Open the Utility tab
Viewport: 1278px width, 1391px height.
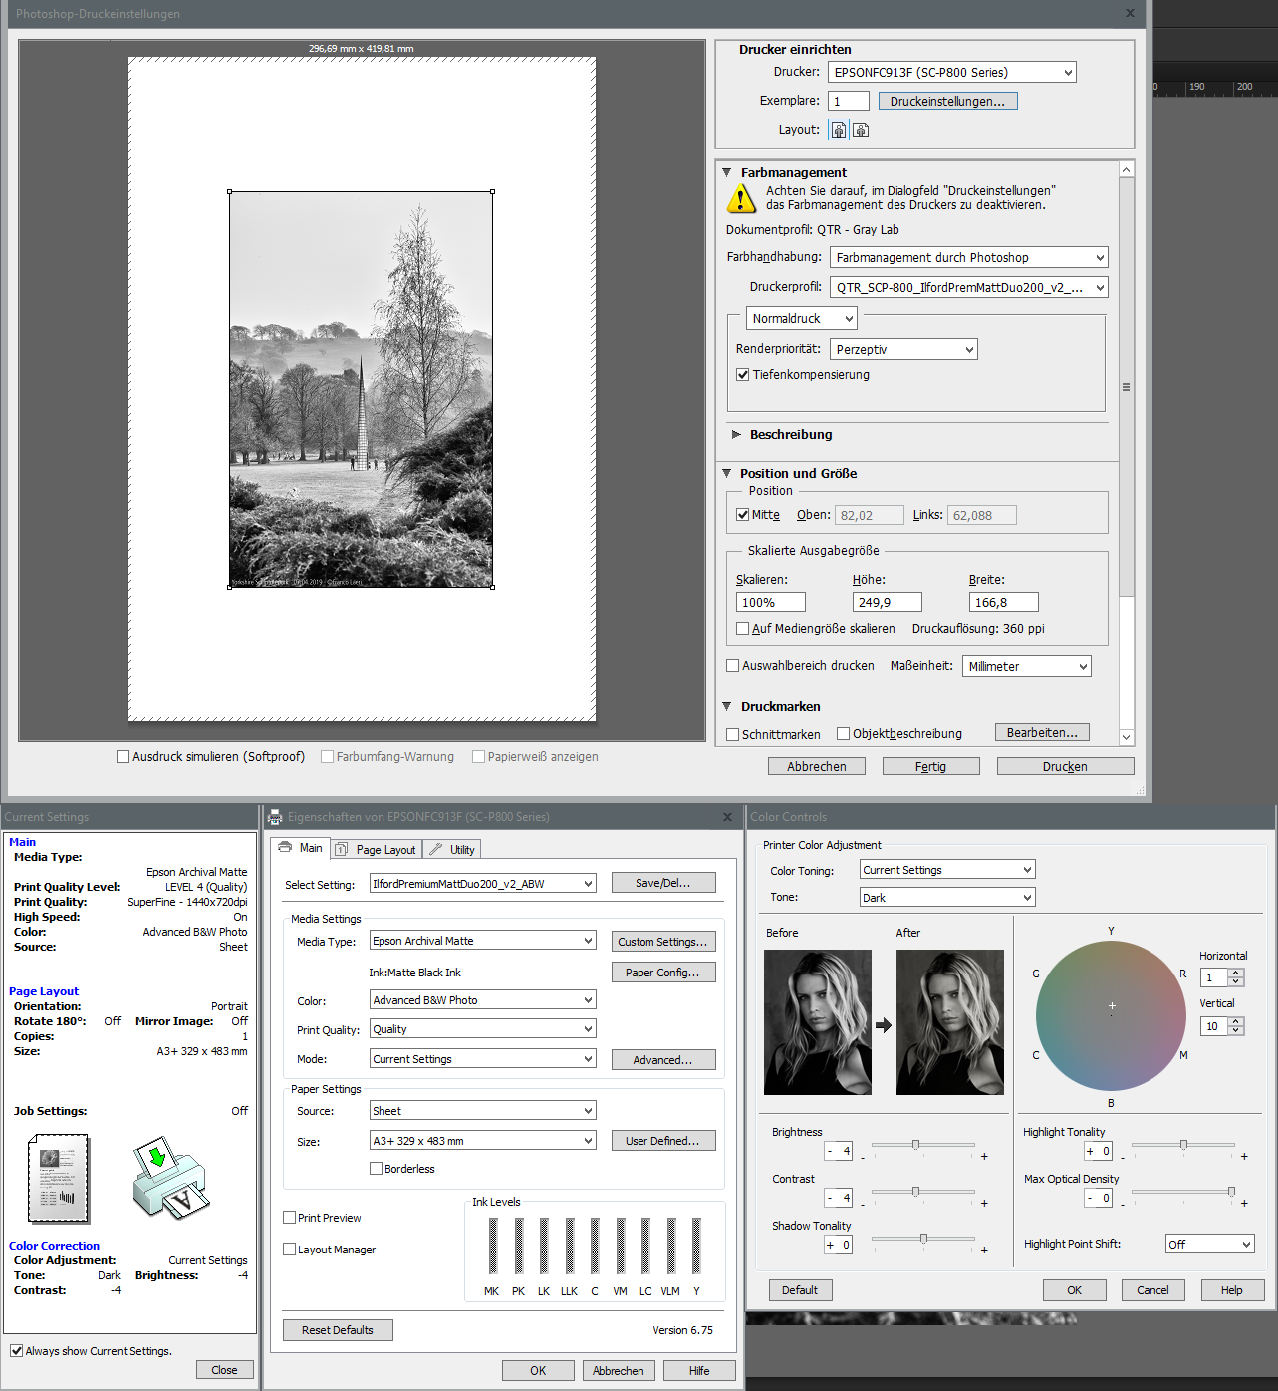pyautogui.click(x=453, y=850)
